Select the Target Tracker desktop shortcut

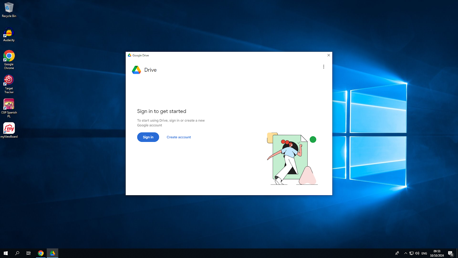pos(9,84)
